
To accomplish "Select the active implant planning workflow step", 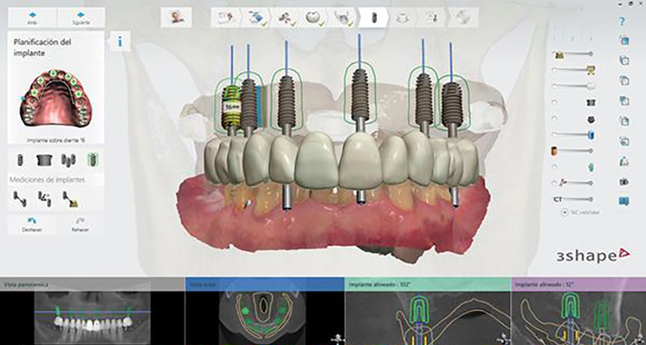I will tap(374, 17).
